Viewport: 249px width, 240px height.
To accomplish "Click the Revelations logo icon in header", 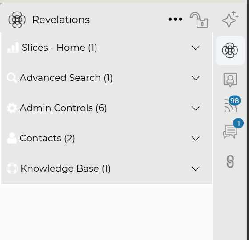I will (x=17, y=20).
